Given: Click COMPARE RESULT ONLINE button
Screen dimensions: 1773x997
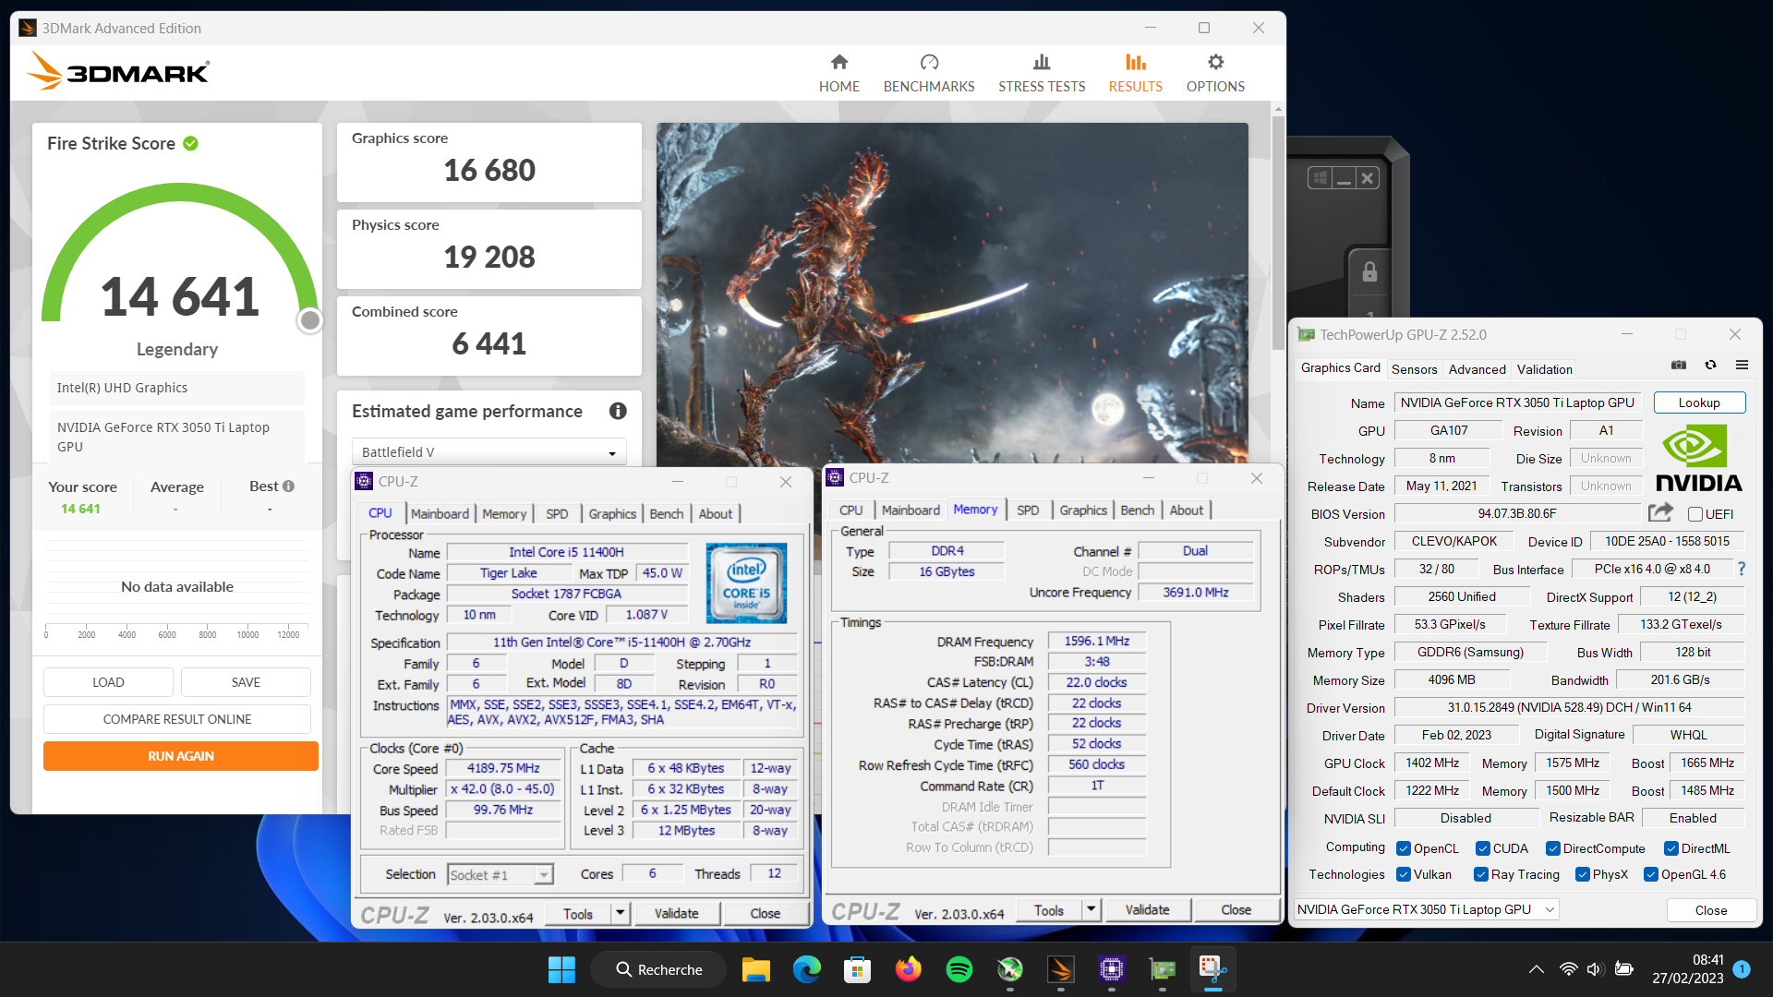Looking at the screenshot, I should pos(177,719).
